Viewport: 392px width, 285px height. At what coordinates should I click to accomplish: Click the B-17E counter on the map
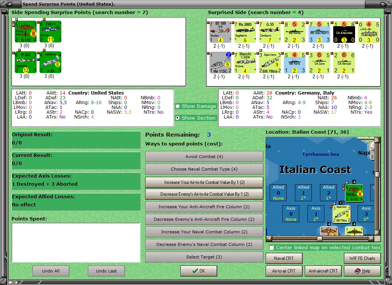(x=354, y=193)
